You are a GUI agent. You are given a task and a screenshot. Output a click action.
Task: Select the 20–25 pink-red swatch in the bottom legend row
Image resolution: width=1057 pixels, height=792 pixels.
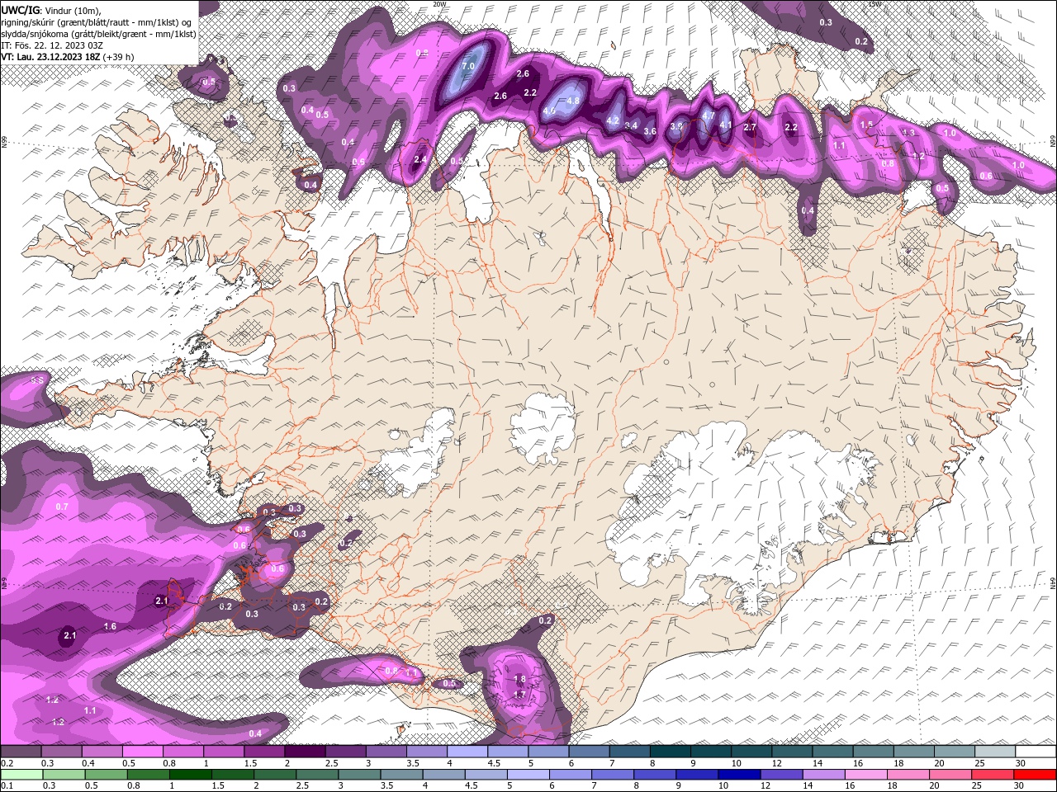[951, 775]
